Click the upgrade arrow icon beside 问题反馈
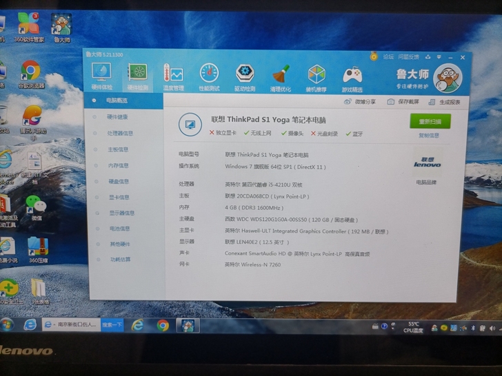The image size is (502, 376). click(x=428, y=57)
